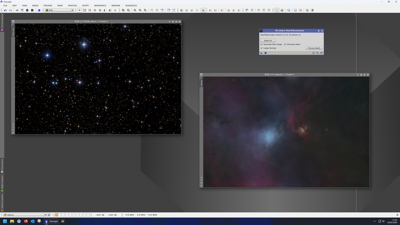This screenshot has width=400, height=225.
Task: Open the Process Explorer side panel
Action: click(x=2, y=21)
